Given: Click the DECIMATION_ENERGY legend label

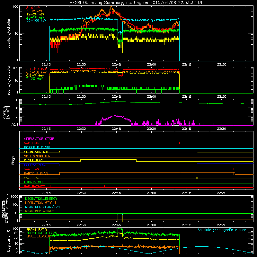Looking at the screenshot, I should [41, 199].
